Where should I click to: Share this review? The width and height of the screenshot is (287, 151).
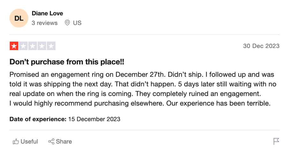(60, 141)
